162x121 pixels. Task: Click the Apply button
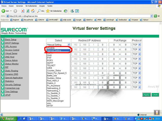146,95
